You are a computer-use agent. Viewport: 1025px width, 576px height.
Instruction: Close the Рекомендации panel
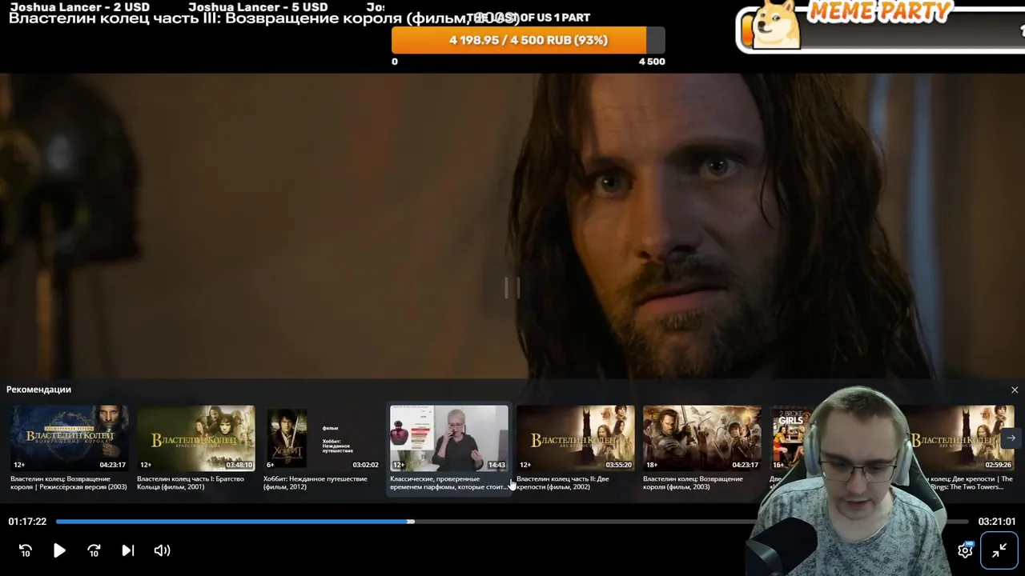tap(1015, 390)
